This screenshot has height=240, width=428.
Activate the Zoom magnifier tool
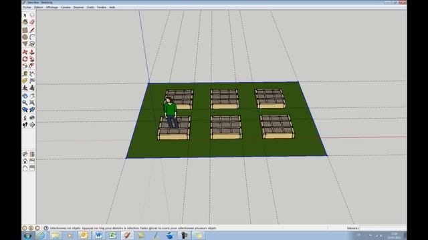click(x=25, y=103)
